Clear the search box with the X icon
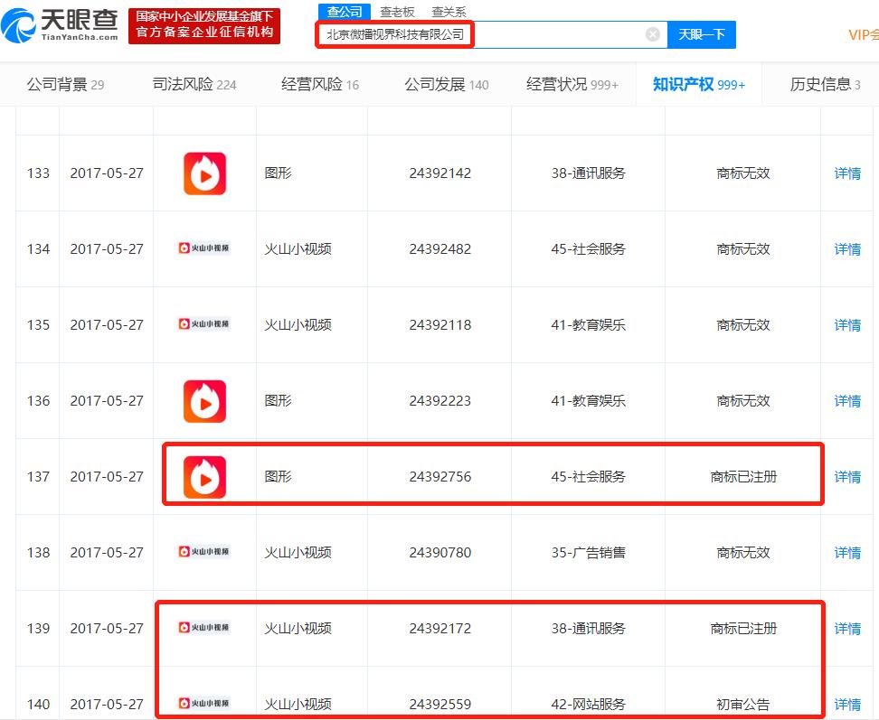 point(653,34)
